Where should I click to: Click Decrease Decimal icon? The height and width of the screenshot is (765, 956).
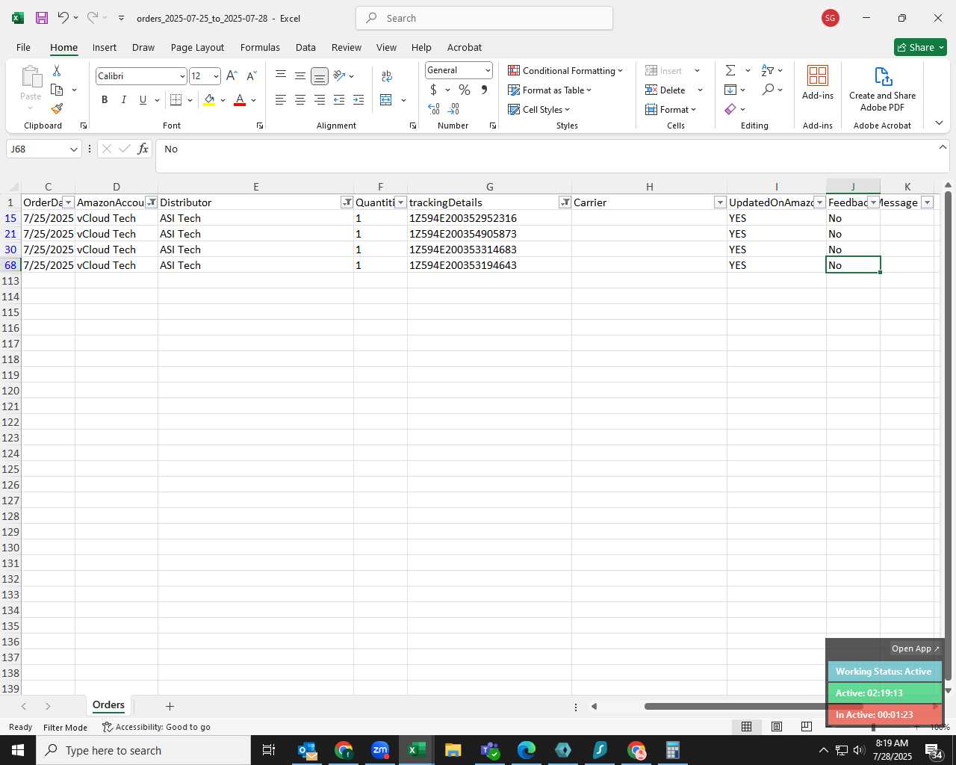(x=453, y=109)
